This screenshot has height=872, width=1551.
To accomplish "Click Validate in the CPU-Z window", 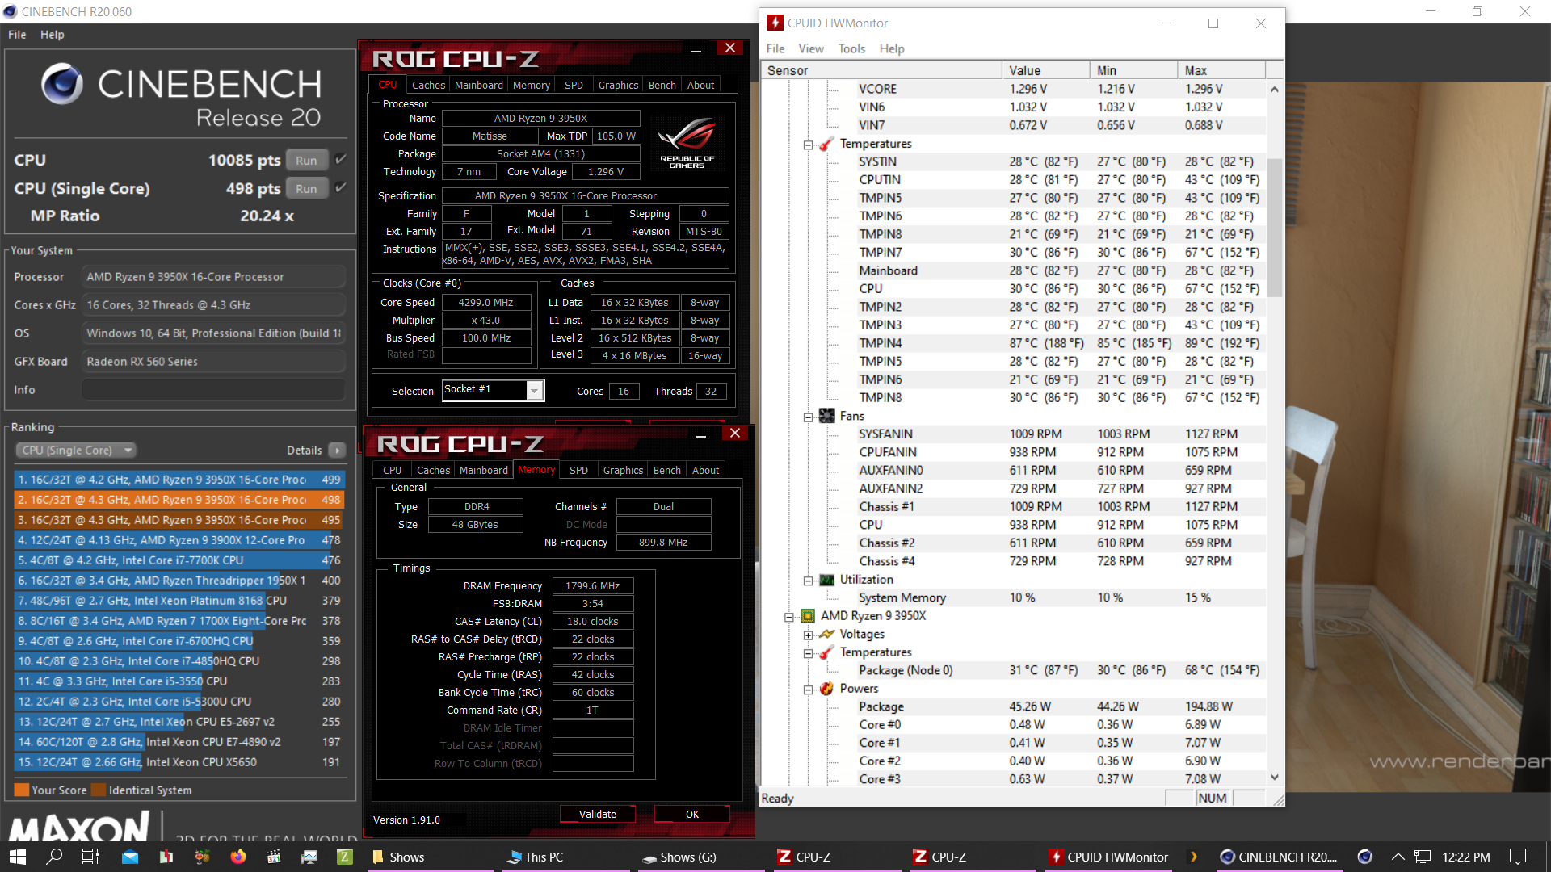I will (598, 814).
